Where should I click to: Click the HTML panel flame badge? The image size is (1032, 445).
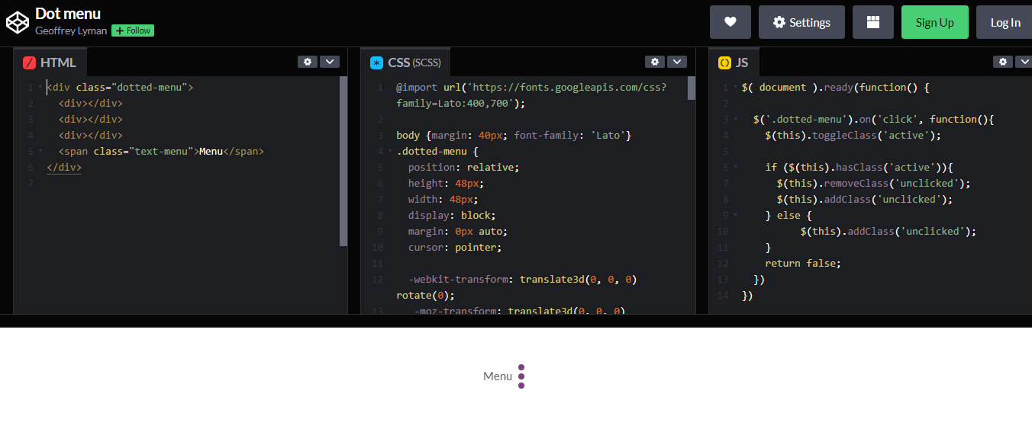pyautogui.click(x=29, y=62)
